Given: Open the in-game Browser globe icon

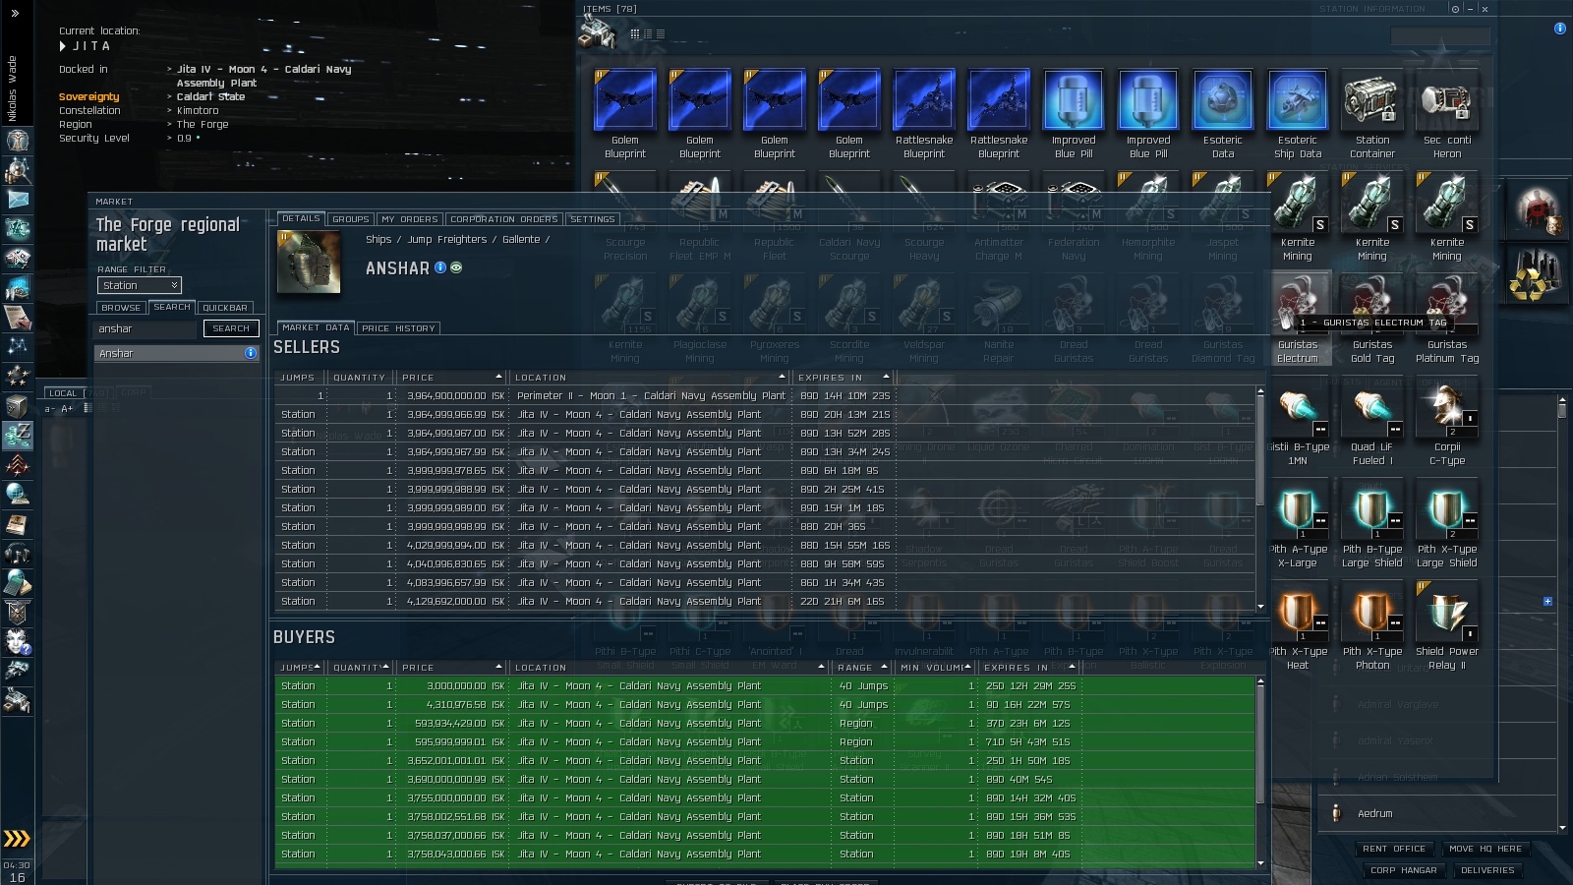Looking at the screenshot, I should coord(18,494).
